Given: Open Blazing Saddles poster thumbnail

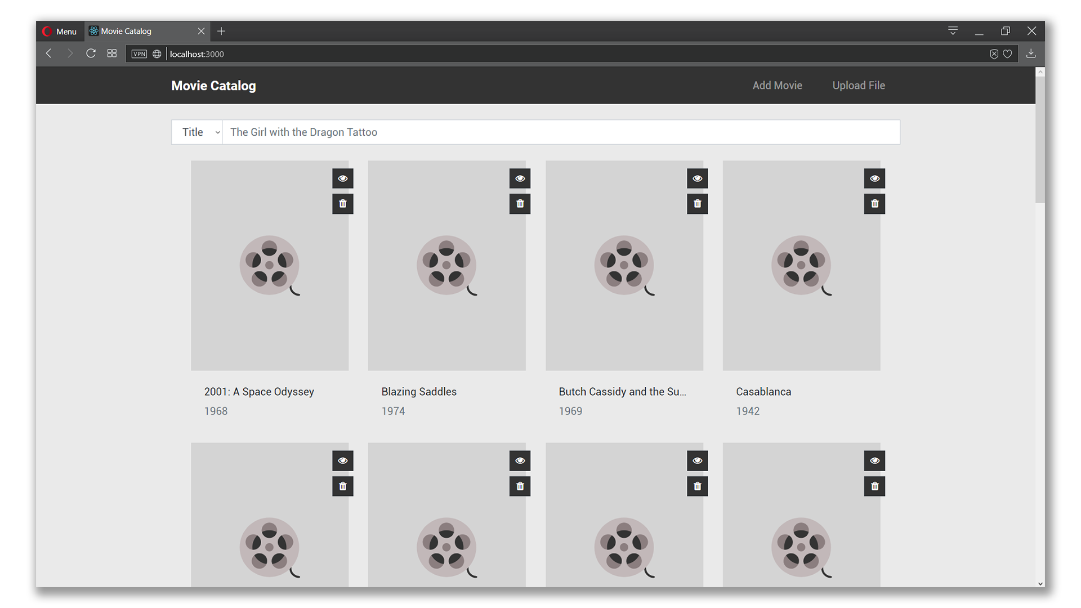Looking at the screenshot, I should click(x=446, y=265).
